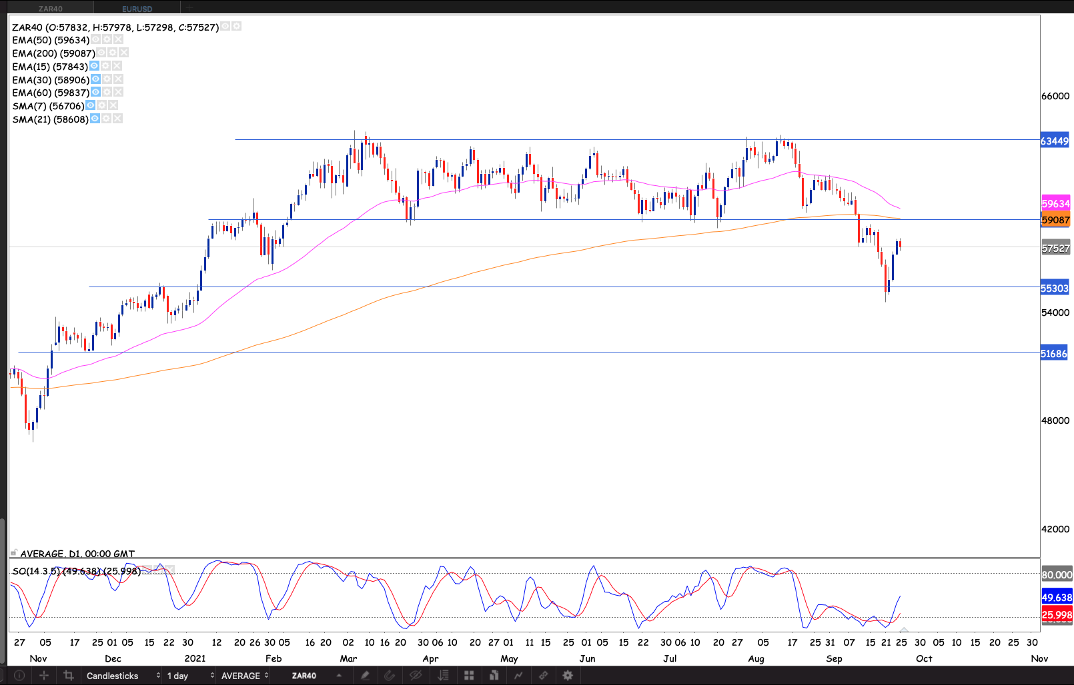Remove the SMA(21) indicator with its X
The width and height of the screenshot is (1074, 685).
[117, 119]
